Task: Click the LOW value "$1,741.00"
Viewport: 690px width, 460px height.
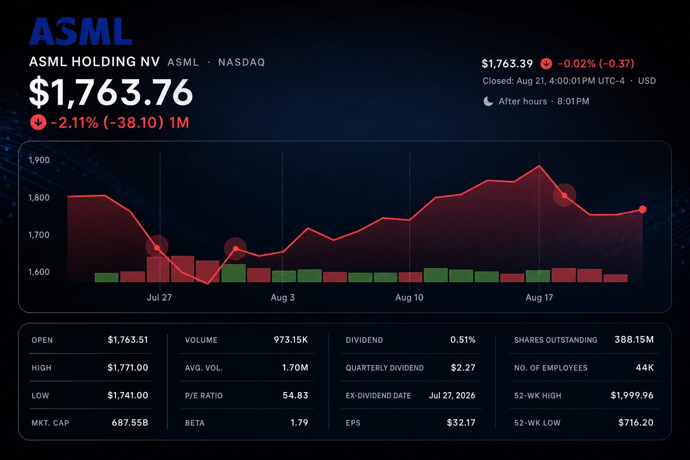Action: coord(128,396)
